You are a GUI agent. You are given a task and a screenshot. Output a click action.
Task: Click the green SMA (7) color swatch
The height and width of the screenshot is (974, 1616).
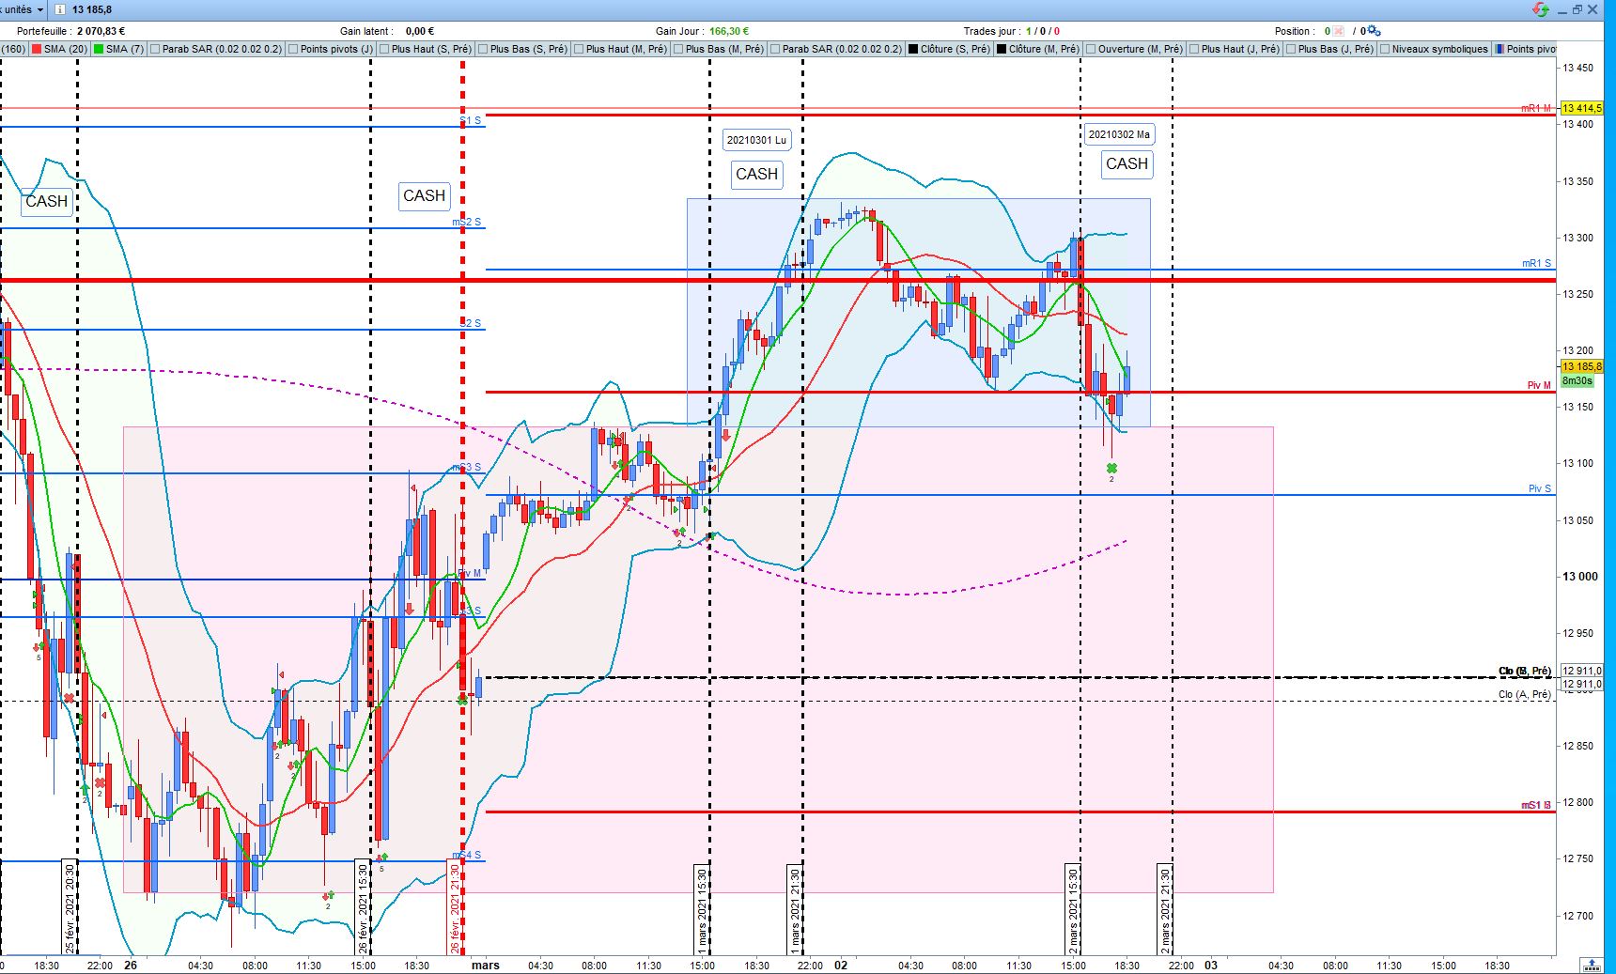[100, 49]
